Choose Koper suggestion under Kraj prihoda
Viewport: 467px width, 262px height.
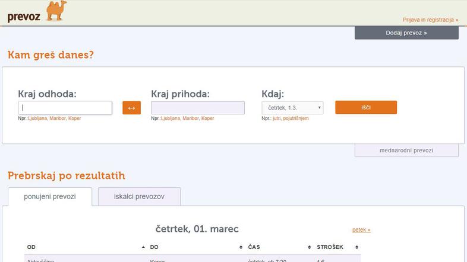click(x=207, y=118)
